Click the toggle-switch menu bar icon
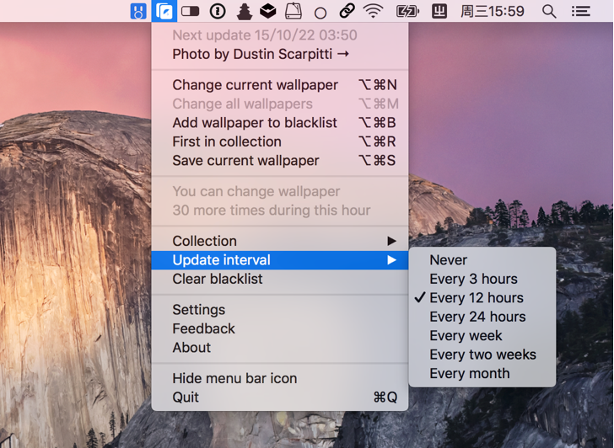 190,11
